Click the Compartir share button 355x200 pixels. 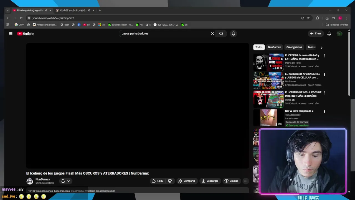click(187, 181)
